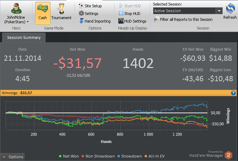This screenshot has width=238, height=161.
Task: Refresh the session data
Action: 230,11
